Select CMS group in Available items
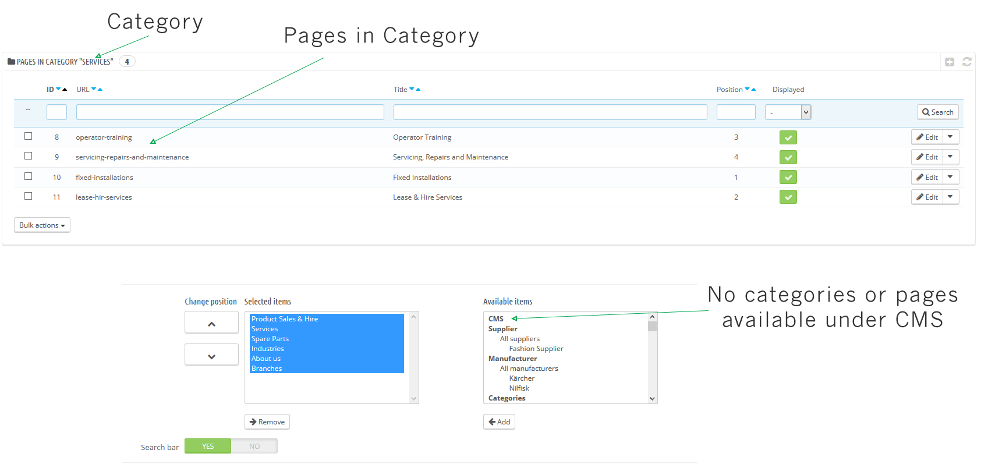This screenshot has width=988, height=464. point(496,319)
